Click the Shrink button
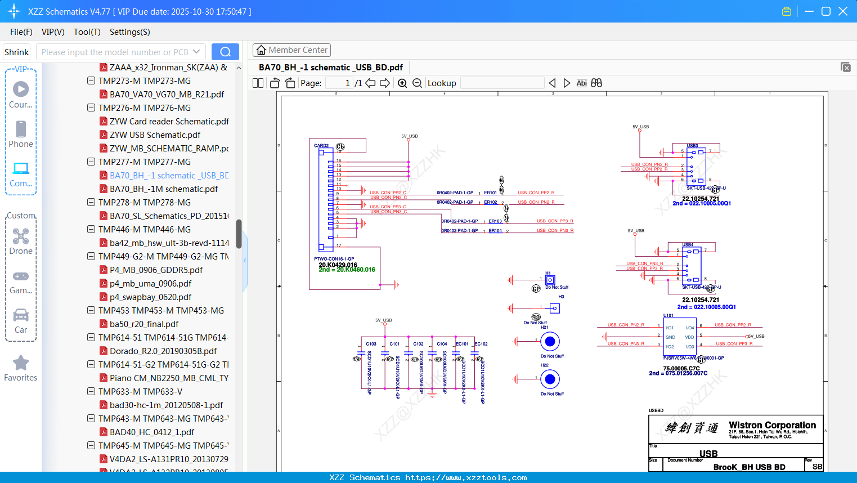The width and height of the screenshot is (857, 483). 17,52
